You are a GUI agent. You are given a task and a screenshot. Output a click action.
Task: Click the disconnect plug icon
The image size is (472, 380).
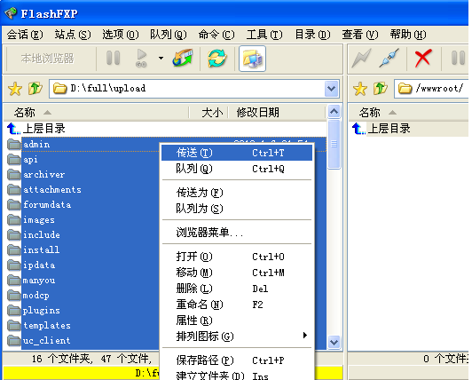pos(389,58)
